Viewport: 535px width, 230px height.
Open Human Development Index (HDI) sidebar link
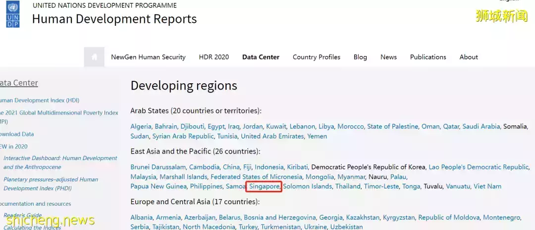click(40, 100)
